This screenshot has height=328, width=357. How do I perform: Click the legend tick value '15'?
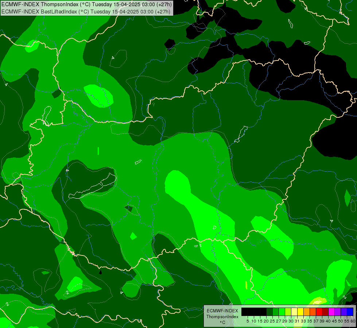[260, 321]
